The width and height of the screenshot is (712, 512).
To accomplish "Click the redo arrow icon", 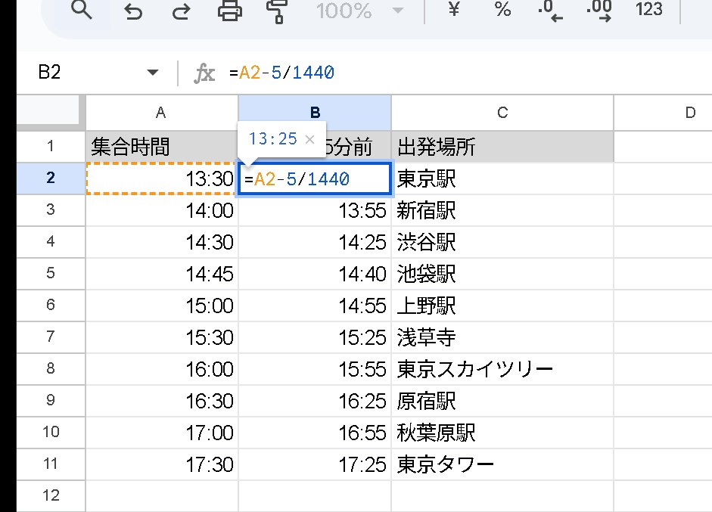I will (181, 11).
